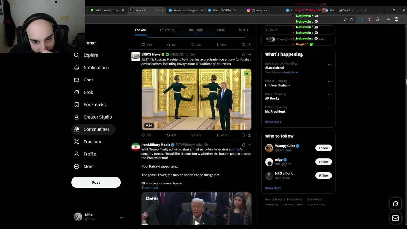407x229 pixels.
Task: Expand More item in the sidebar
Action: (84, 166)
